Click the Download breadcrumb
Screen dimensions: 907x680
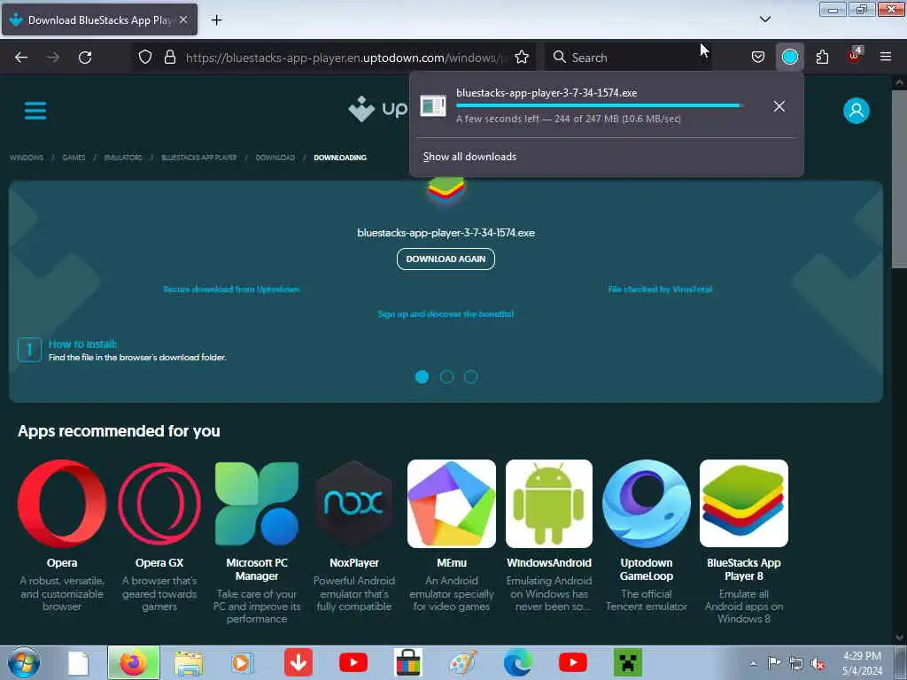click(275, 158)
